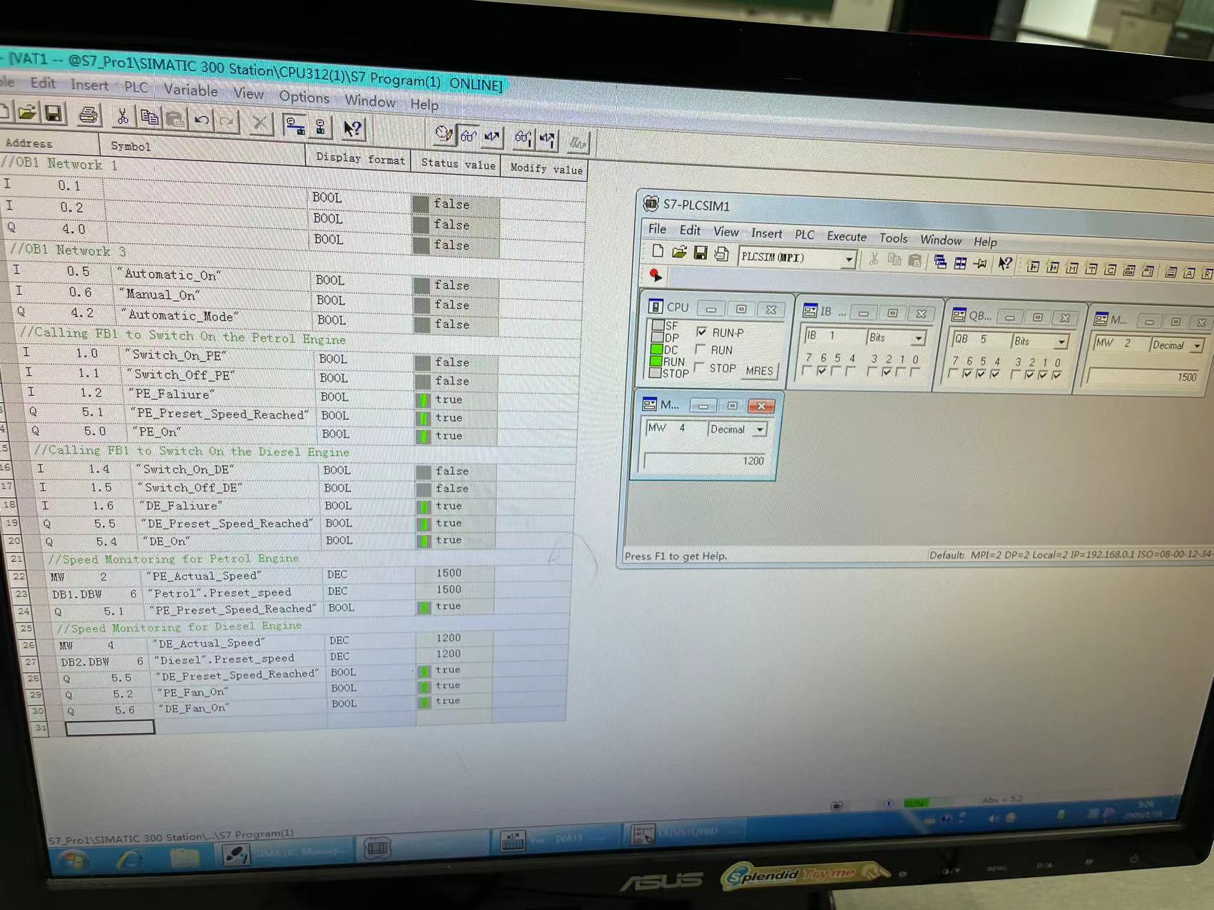
Task: Click the Print icon in the VAT toolbar
Action: [88, 115]
